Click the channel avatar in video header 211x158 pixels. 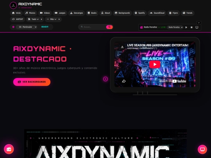point(122,47)
